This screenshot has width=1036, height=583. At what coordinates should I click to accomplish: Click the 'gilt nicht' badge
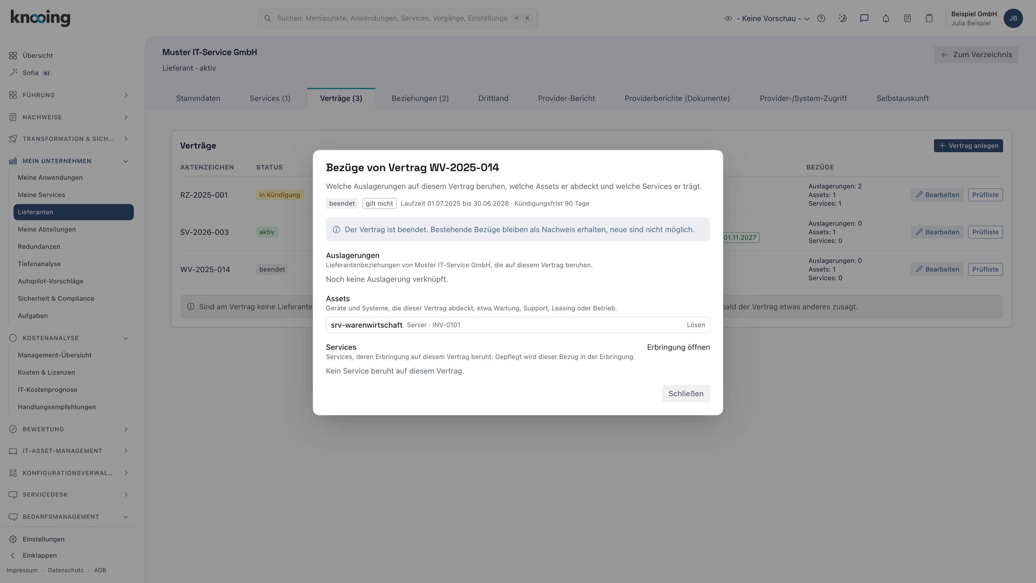click(379, 204)
